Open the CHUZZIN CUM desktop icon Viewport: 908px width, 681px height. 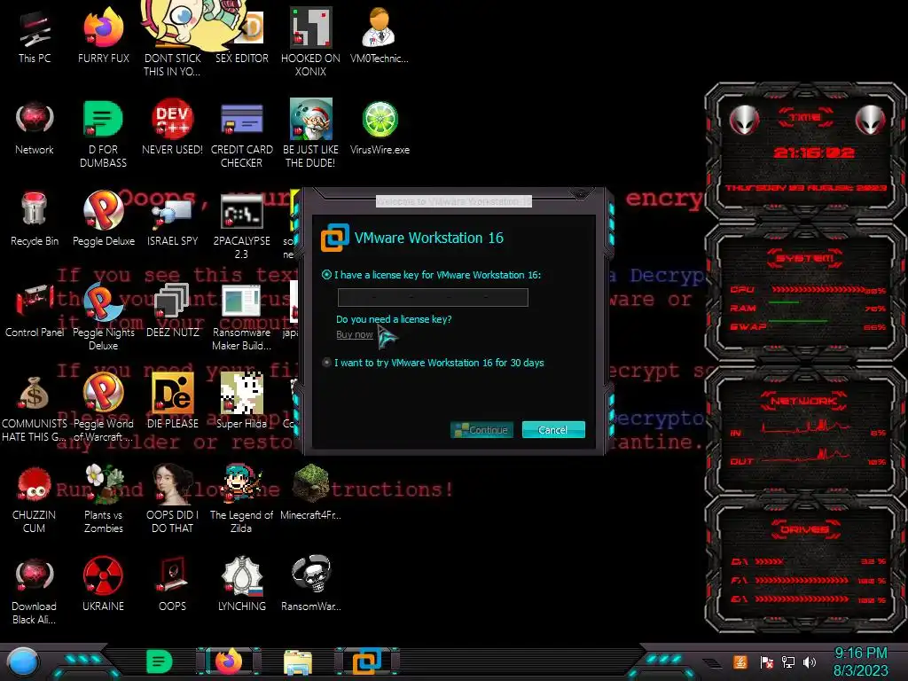click(35, 500)
